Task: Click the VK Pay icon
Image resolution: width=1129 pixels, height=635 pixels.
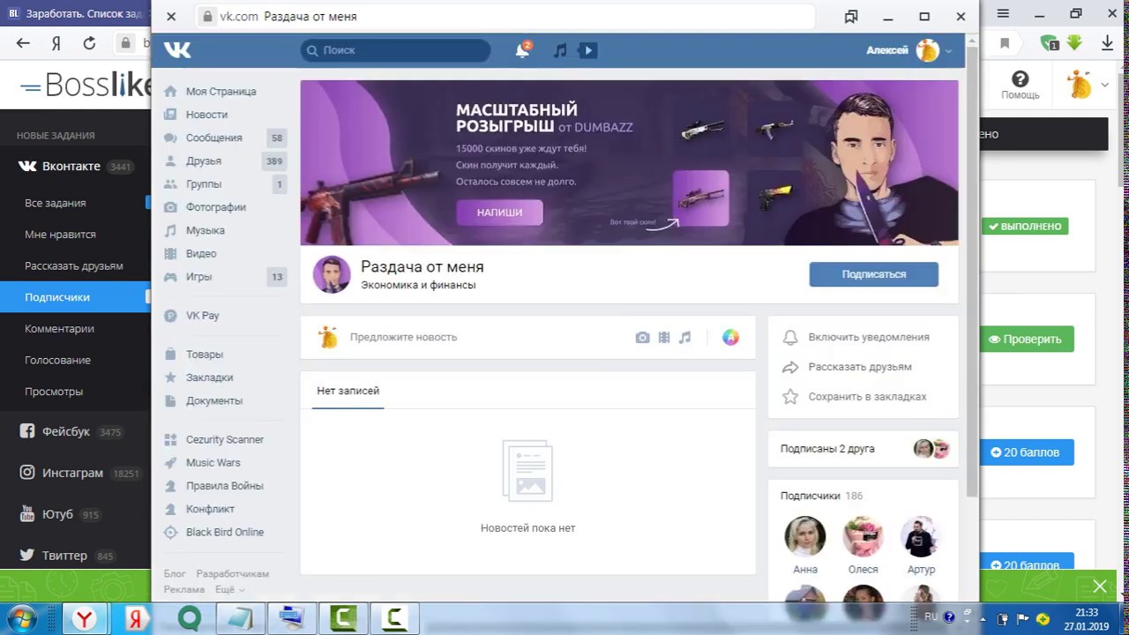Action: coord(170,316)
